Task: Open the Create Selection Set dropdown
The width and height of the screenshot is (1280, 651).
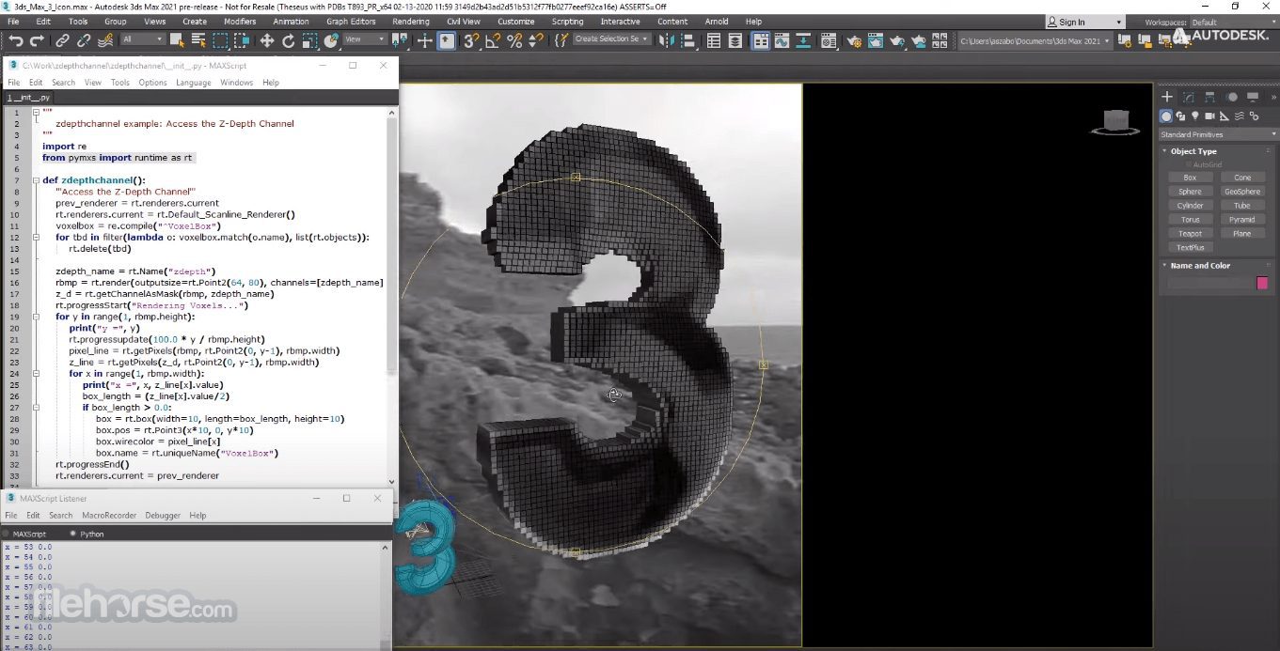Action: pos(611,39)
